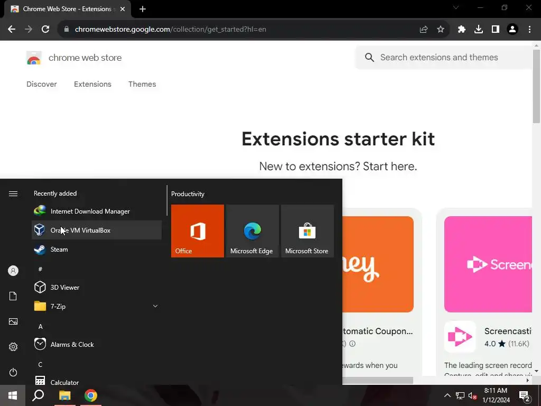541x406 pixels.
Task: Click the A letter group header
Action: (x=40, y=326)
